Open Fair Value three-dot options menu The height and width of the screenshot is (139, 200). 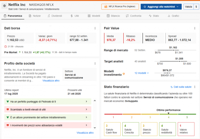click(x=195, y=28)
